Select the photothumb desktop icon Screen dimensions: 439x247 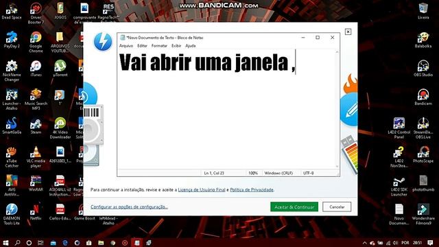[423, 183]
